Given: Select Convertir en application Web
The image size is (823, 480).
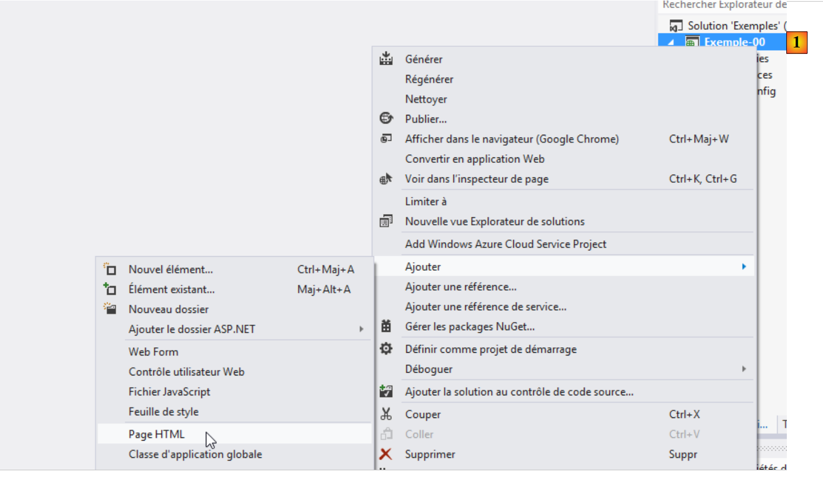Looking at the screenshot, I should click(474, 159).
